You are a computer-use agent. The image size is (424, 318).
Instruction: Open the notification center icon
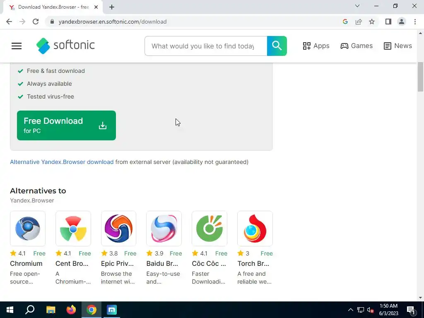tap(411, 310)
